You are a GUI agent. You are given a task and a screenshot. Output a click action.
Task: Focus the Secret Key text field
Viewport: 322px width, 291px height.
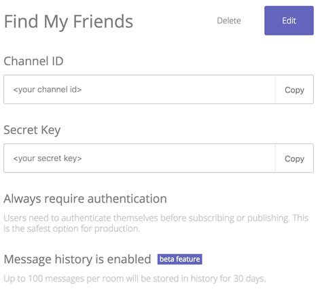pyautogui.click(x=139, y=158)
